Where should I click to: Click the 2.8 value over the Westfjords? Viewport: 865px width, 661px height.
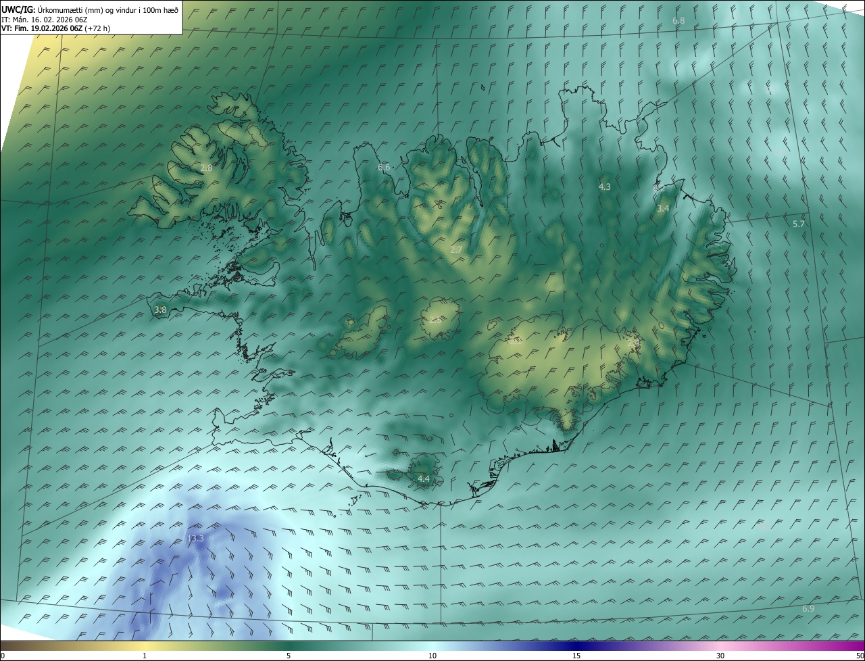pyautogui.click(x=206, y=168)
